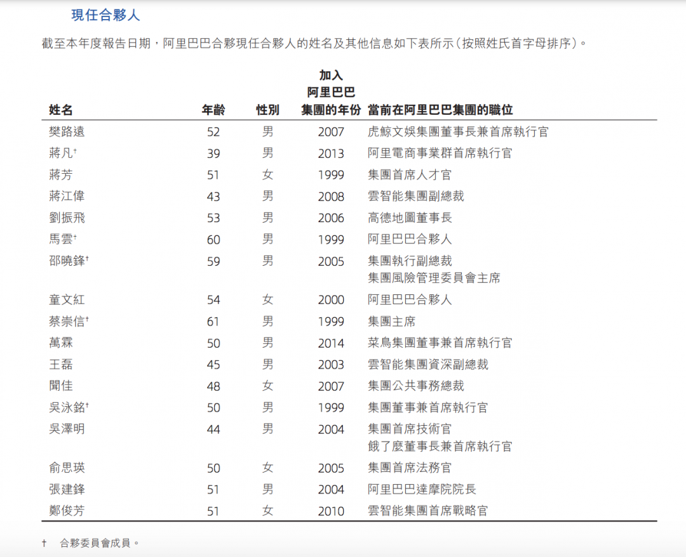Click the position 集團首席技術官
Screen dimensions: 686x557
click(410, 429)
